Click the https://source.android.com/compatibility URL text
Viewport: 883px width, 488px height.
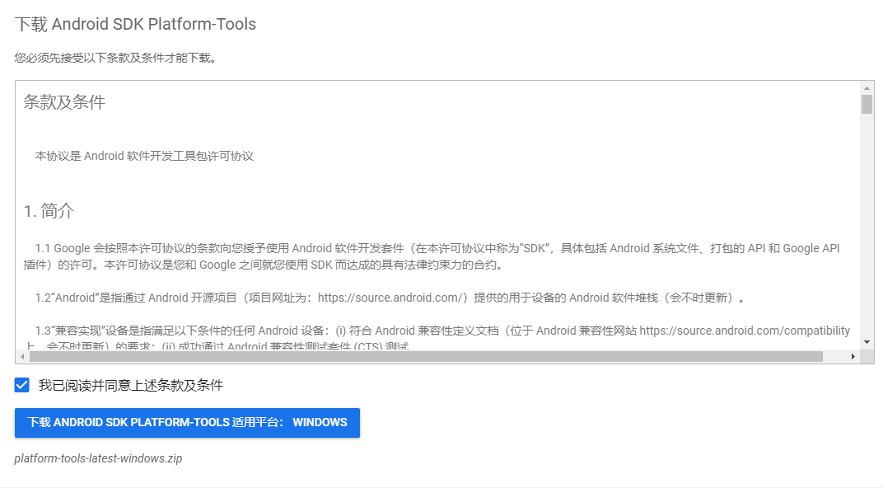pyautogui.click(x=745, y=331)
